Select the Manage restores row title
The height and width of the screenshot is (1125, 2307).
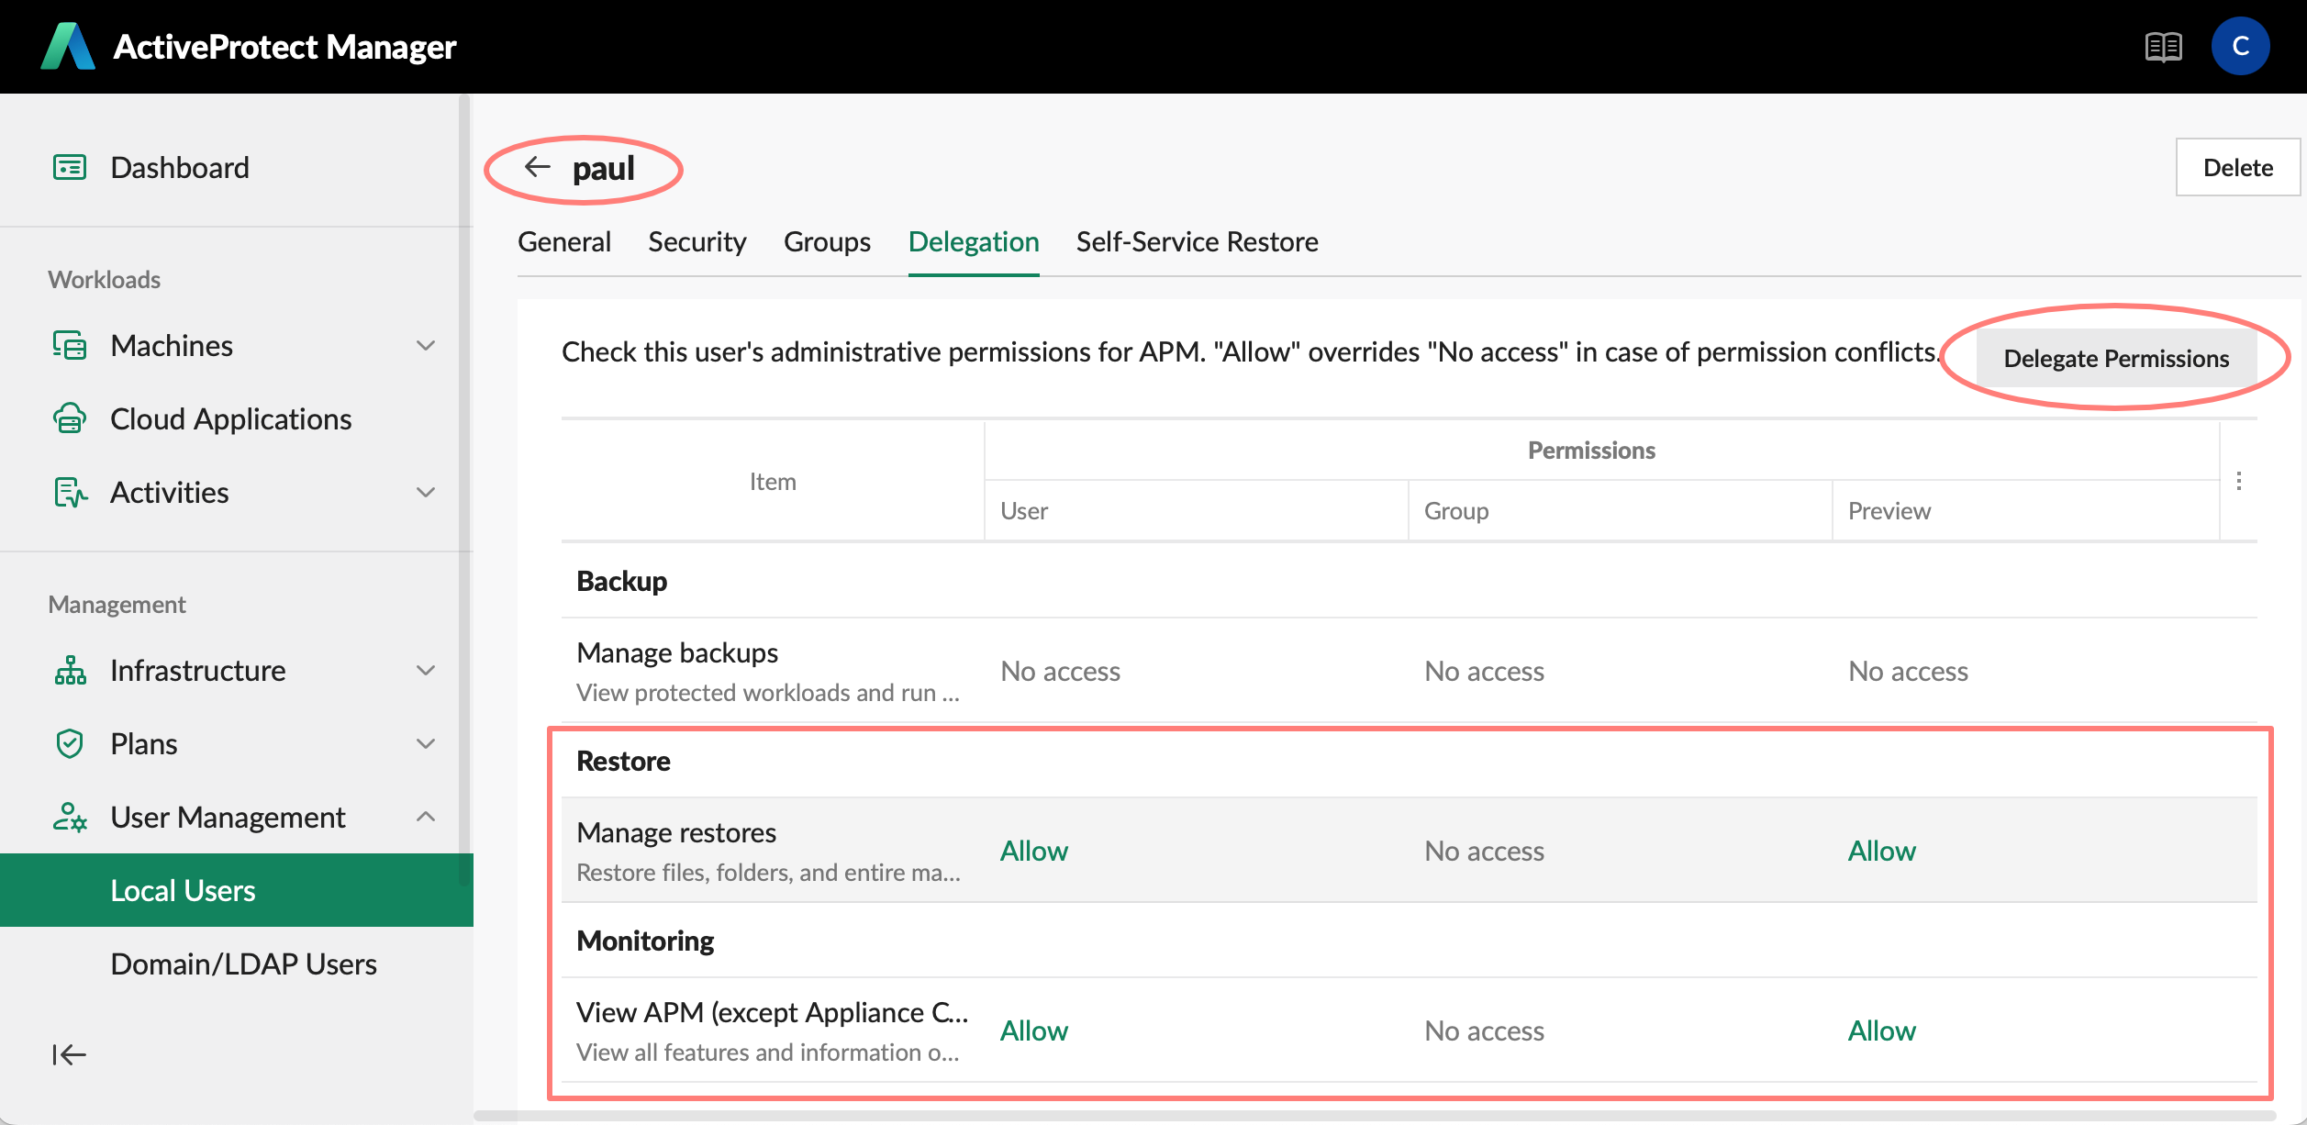pos(676,832)
